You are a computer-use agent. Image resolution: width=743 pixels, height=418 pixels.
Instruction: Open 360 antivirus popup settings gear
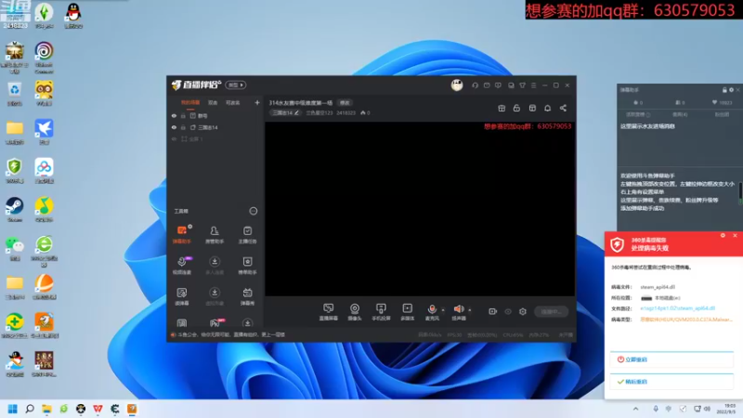723,235
